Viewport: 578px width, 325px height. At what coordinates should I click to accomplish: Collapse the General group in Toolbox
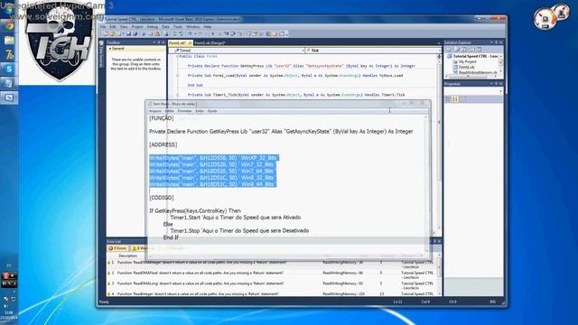click(110, 49)
